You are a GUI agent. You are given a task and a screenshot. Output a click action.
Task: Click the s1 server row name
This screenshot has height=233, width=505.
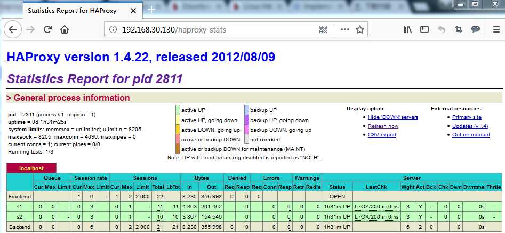(x=20, y=207)
